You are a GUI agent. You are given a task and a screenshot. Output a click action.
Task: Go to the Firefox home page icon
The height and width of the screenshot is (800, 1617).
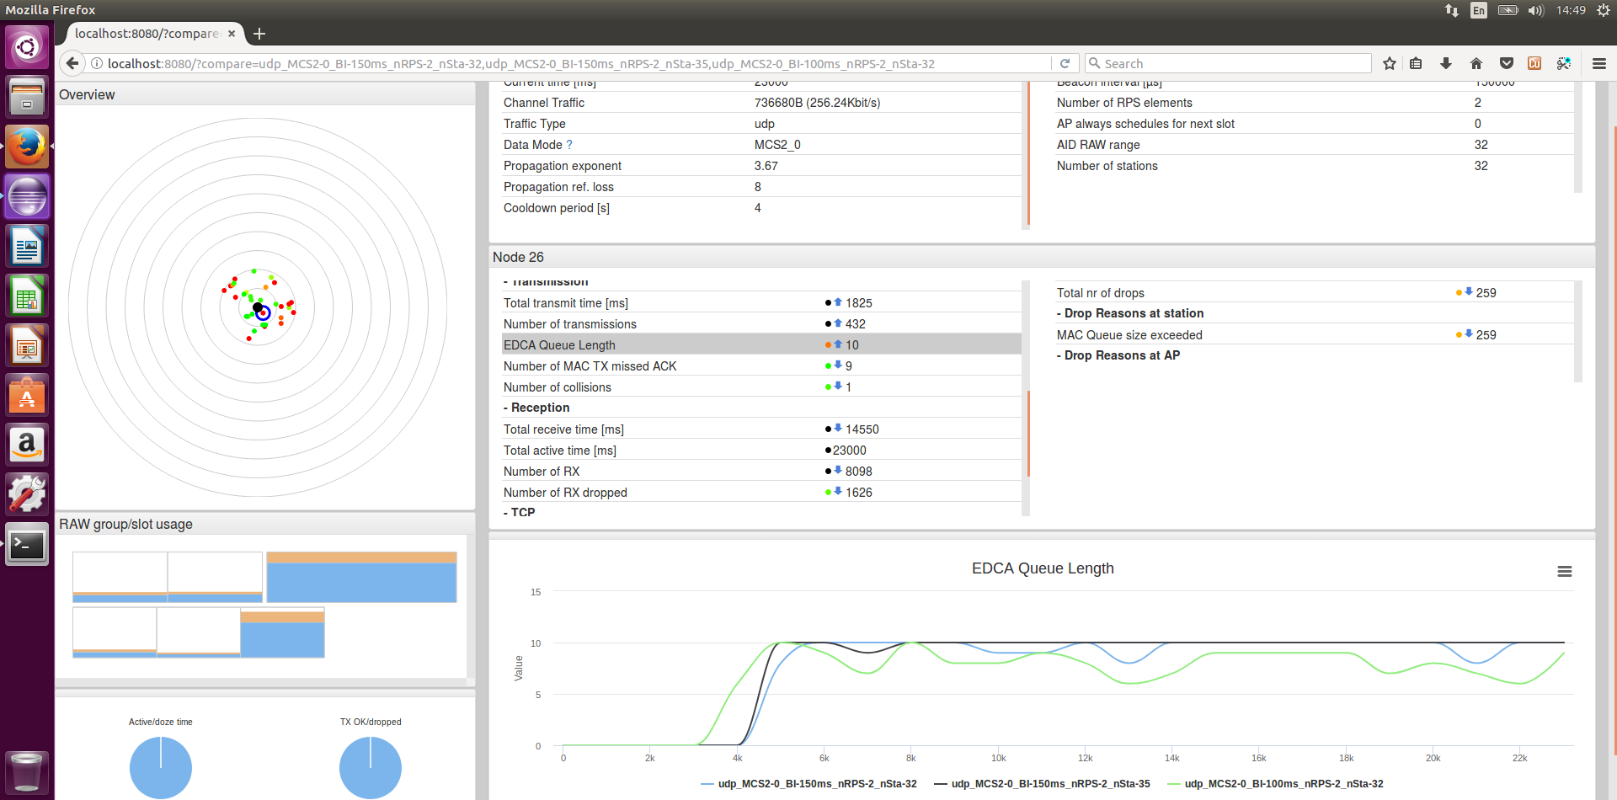pyautogui.click(x=1476, y=63)
